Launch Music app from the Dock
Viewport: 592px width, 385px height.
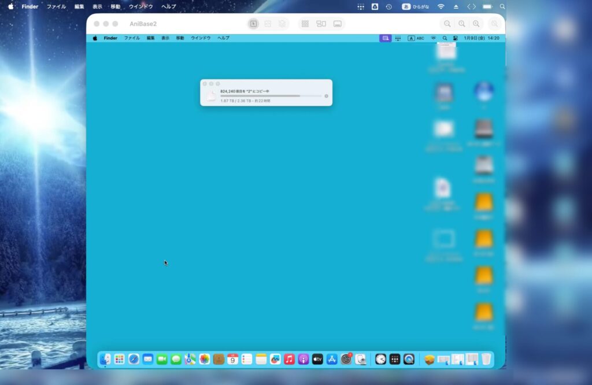pos(289,359)
